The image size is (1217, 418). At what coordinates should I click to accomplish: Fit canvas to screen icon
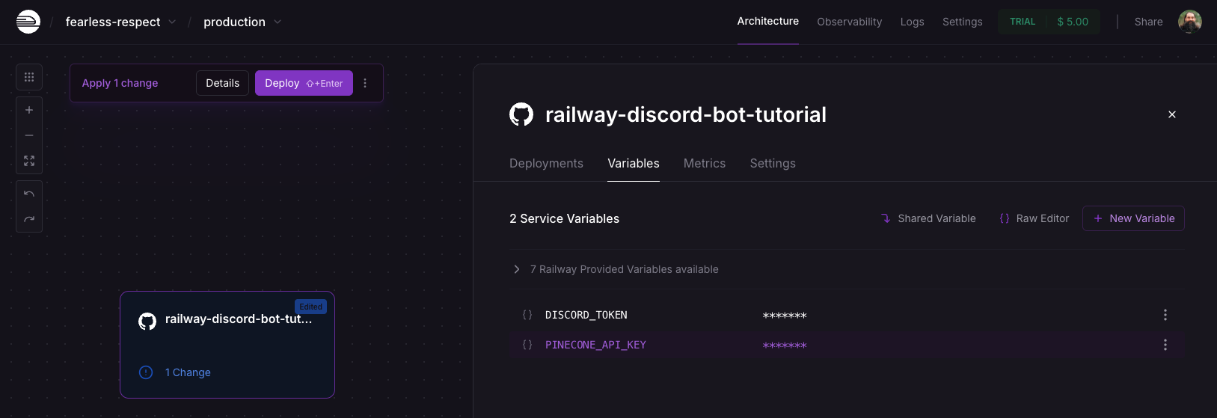[x=29, y=161]
